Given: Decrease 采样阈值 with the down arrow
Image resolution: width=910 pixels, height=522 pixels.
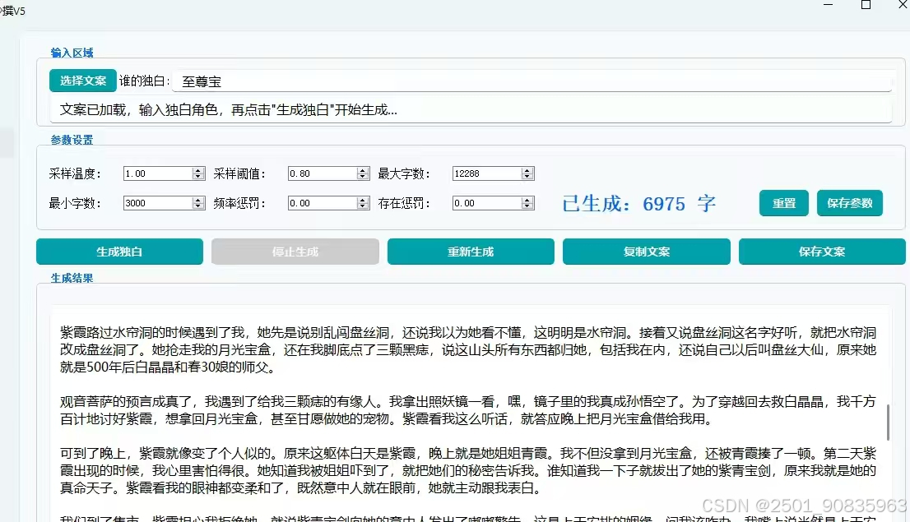Looking at the screenshot, I should click(364, 176).
